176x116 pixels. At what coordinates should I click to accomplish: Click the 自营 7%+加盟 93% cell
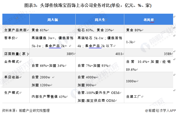point(93,65)
